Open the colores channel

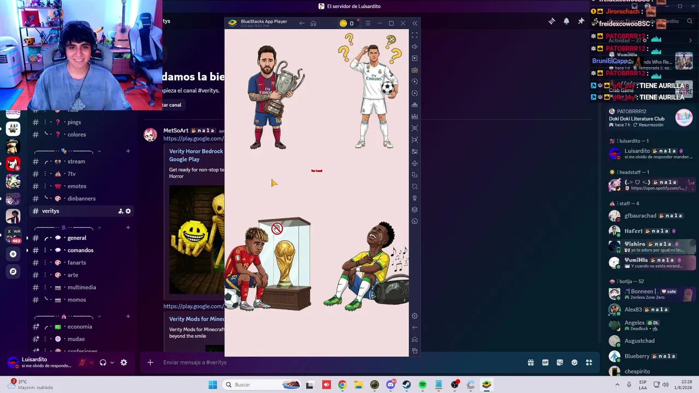point(82,134)
